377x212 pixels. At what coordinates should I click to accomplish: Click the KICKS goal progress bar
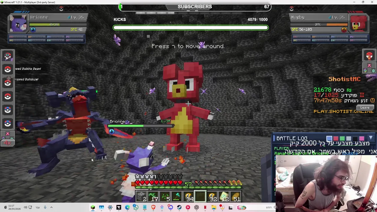[191, 28]
